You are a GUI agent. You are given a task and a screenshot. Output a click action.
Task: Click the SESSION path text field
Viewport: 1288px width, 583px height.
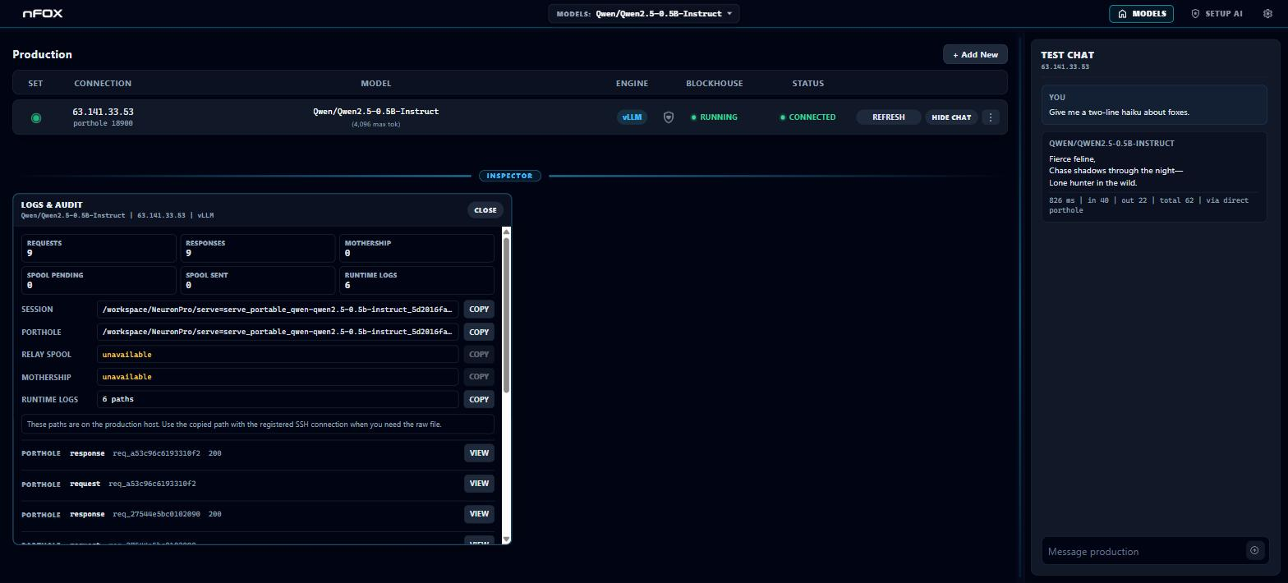(278, 310)
